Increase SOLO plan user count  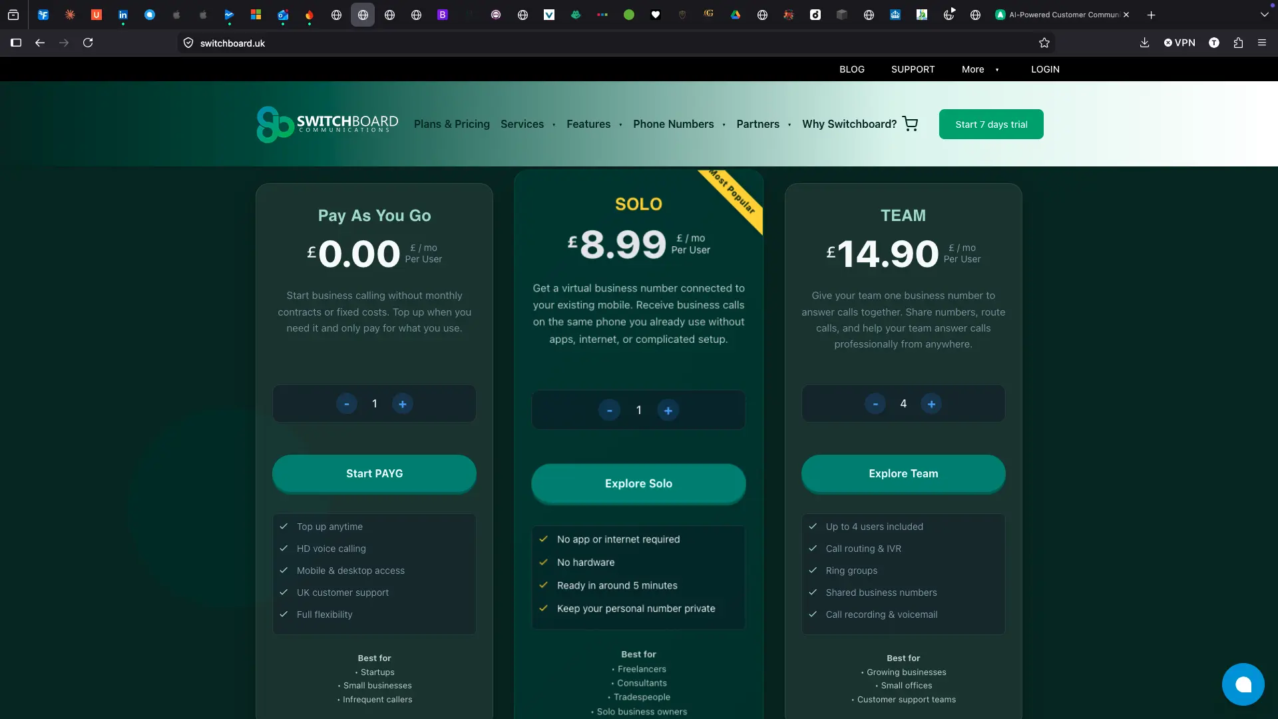[x=668, y=410]
